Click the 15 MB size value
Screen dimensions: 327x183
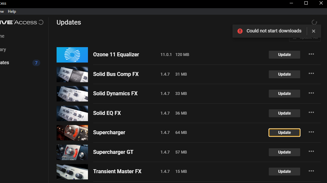pos(181,172)
